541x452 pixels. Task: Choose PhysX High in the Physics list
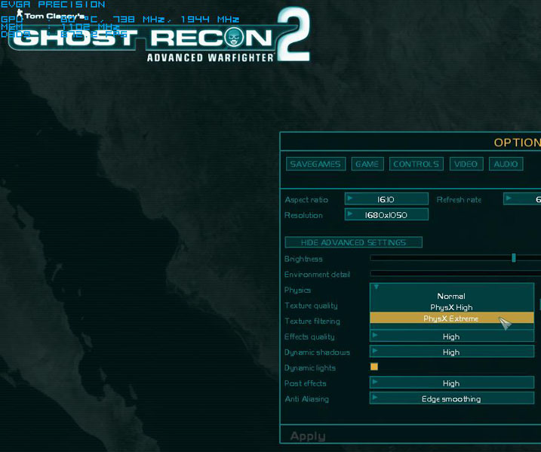tap(452, 307)
